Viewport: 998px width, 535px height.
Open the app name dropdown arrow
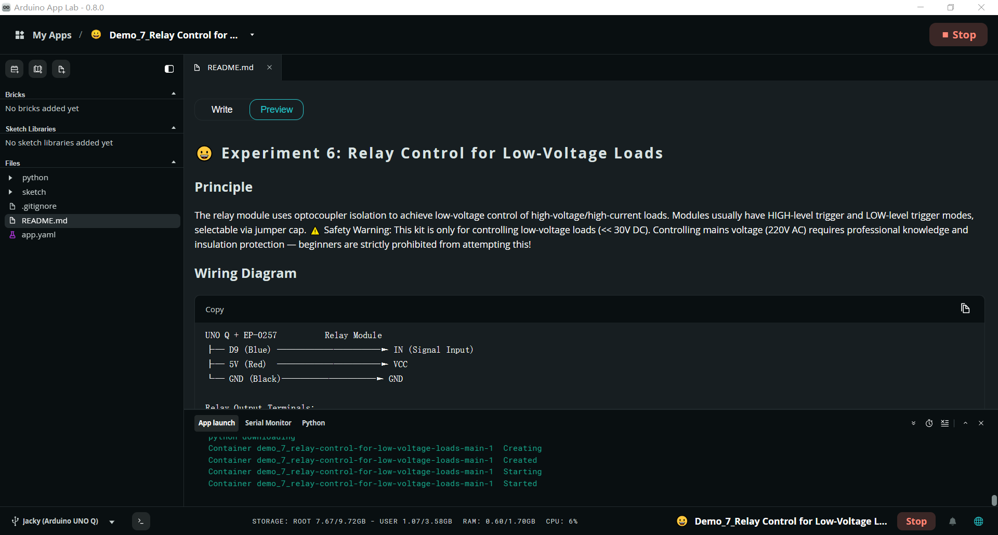(252, 35)
